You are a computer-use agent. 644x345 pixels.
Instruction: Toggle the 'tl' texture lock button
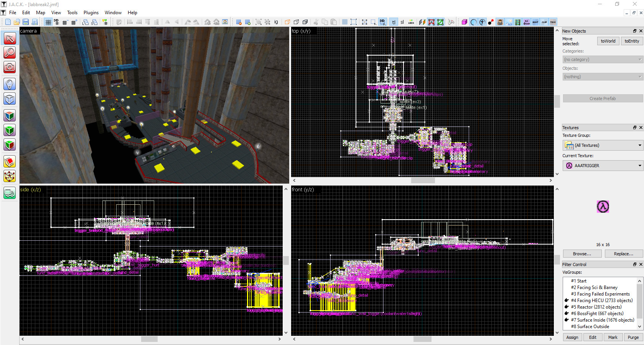pyautogui.click(x=394, y=22)
